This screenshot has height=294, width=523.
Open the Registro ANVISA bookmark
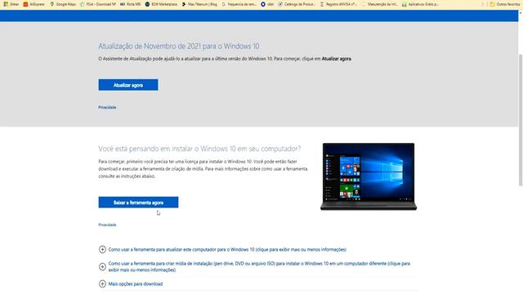pos(338,4)
